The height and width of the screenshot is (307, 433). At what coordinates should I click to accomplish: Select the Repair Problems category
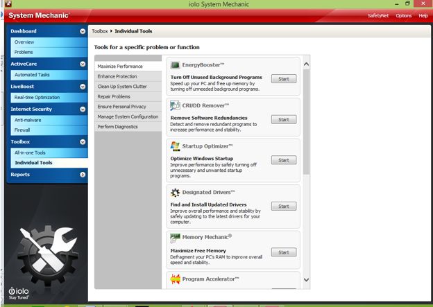(x=128, y=96)
